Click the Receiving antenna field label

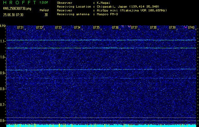pyautogui.click(x=73, y=14)
